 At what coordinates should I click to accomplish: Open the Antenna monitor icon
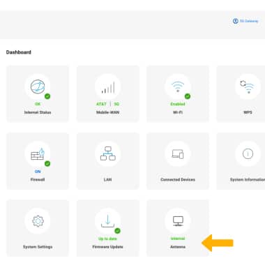(178, 221)
